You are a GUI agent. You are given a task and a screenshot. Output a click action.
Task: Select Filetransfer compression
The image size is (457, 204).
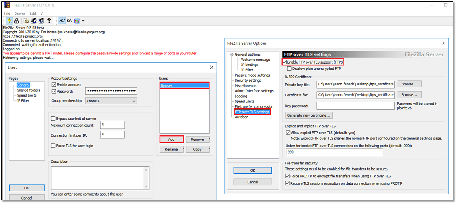coord(254,107)
